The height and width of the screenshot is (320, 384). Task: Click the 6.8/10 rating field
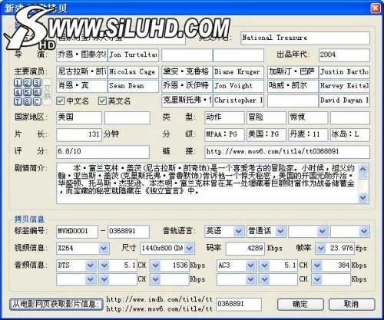click(103, 152)
